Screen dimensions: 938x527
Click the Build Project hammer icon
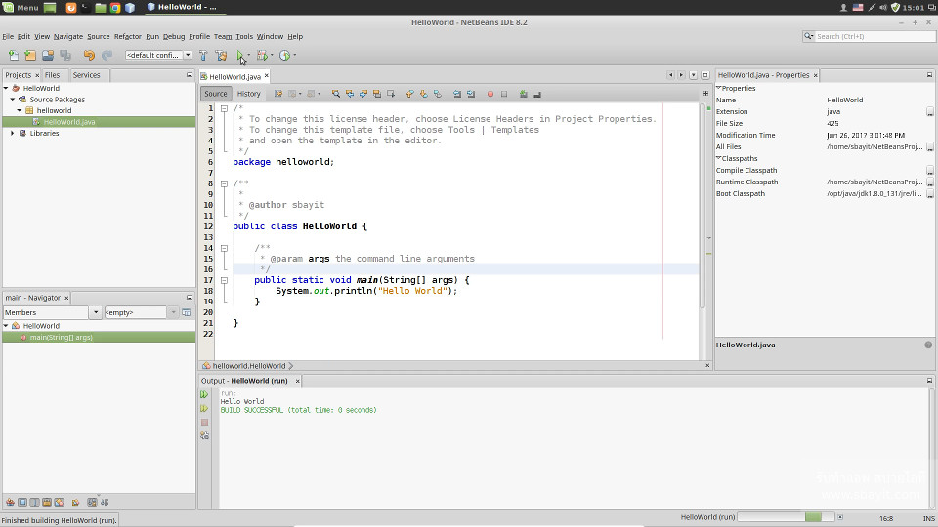coord(203,55)
